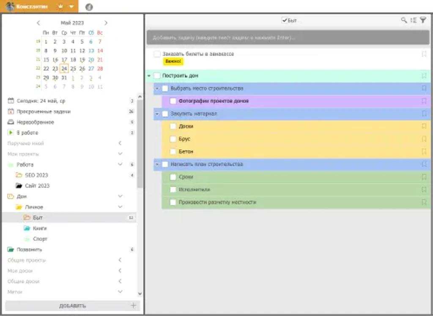Open the search magnifier in task toolbar

click(404, 20)
